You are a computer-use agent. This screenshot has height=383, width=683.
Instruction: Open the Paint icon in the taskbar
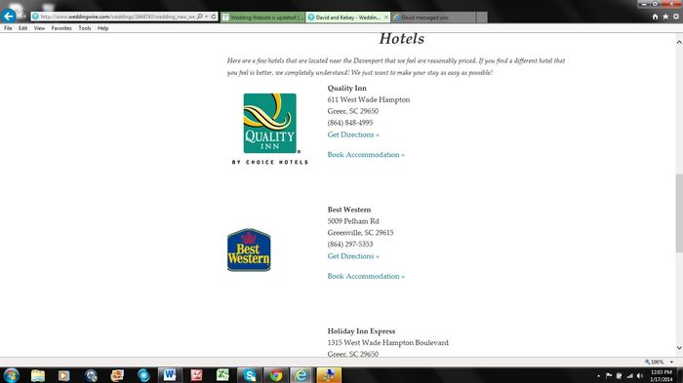(x=329, y=375)
